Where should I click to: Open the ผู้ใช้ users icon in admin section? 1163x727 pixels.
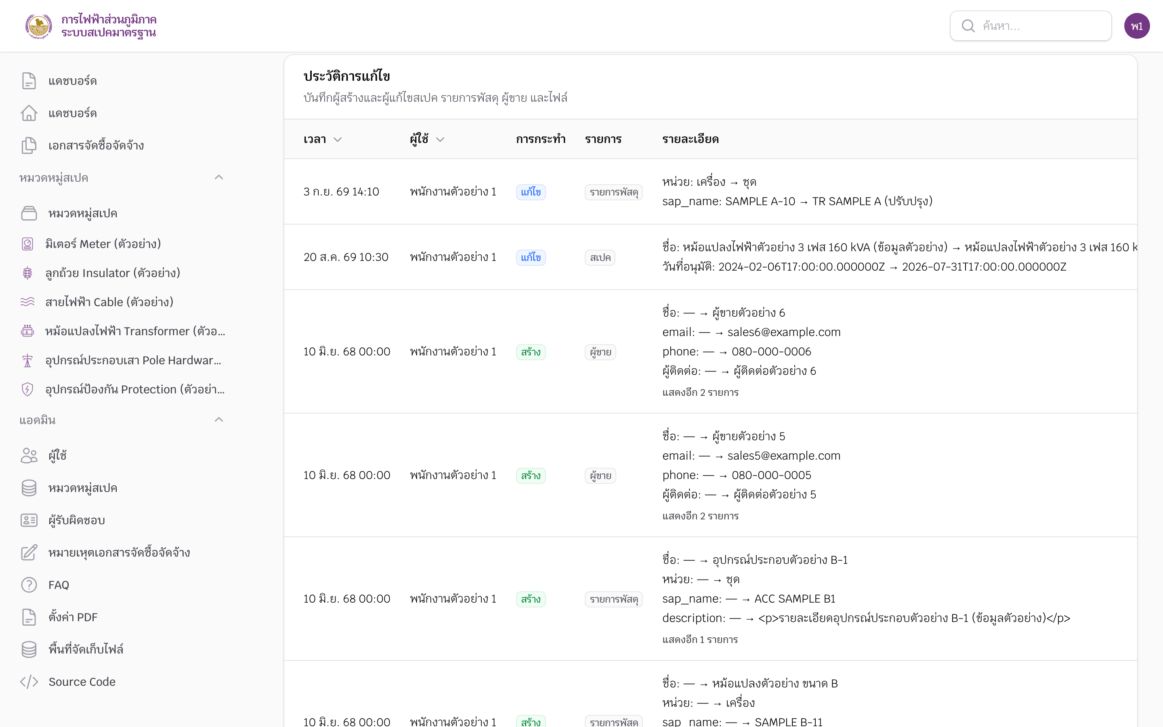pyautogui.click(x=29, y=455)
